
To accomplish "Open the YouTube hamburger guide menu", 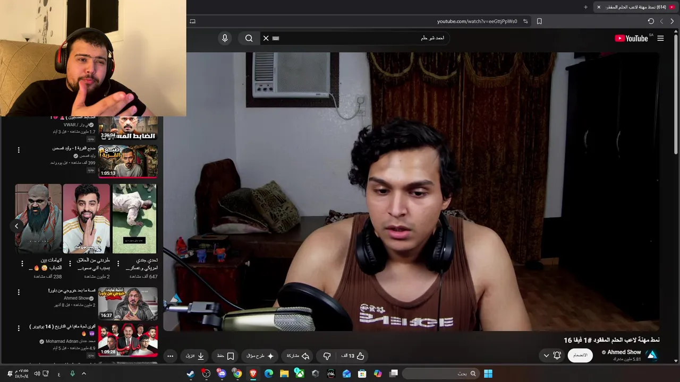I will [660, 38].
